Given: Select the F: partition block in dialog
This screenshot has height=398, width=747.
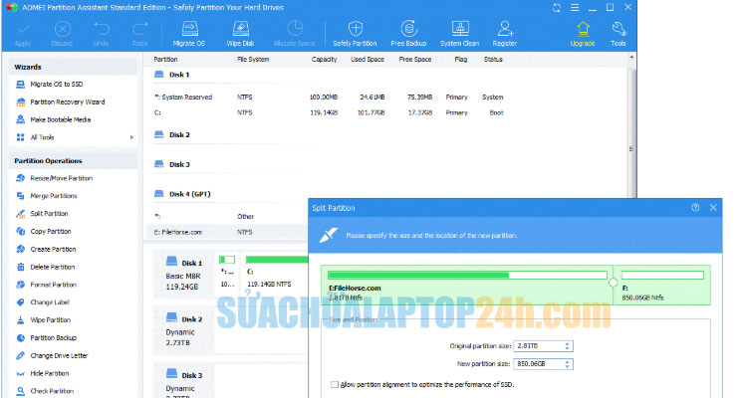Looking at the screenshot, I should 662,286.
